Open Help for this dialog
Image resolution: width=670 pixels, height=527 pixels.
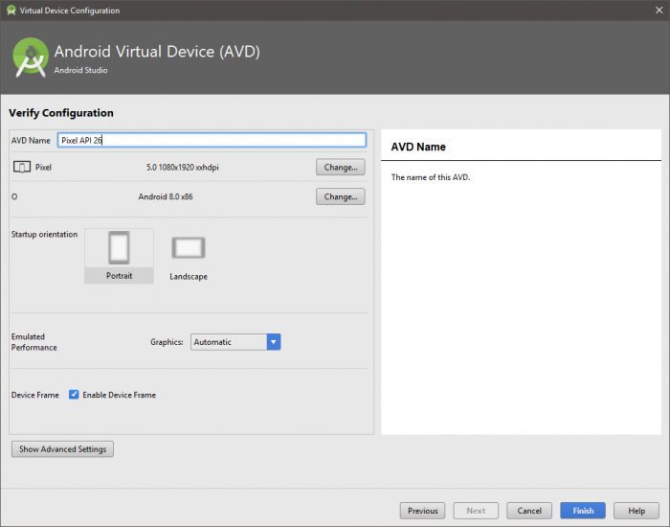(x=636, y=511)
